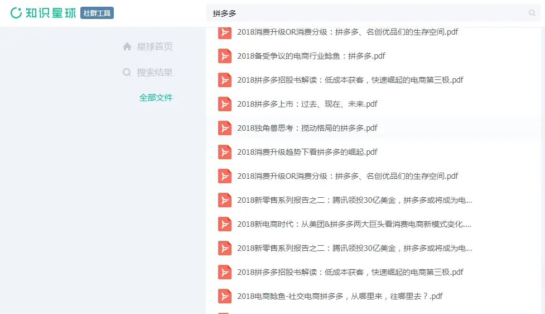545x314 pixels.
Task: Click the home icon beside 星球首页
Action: [x=127, y=46]
